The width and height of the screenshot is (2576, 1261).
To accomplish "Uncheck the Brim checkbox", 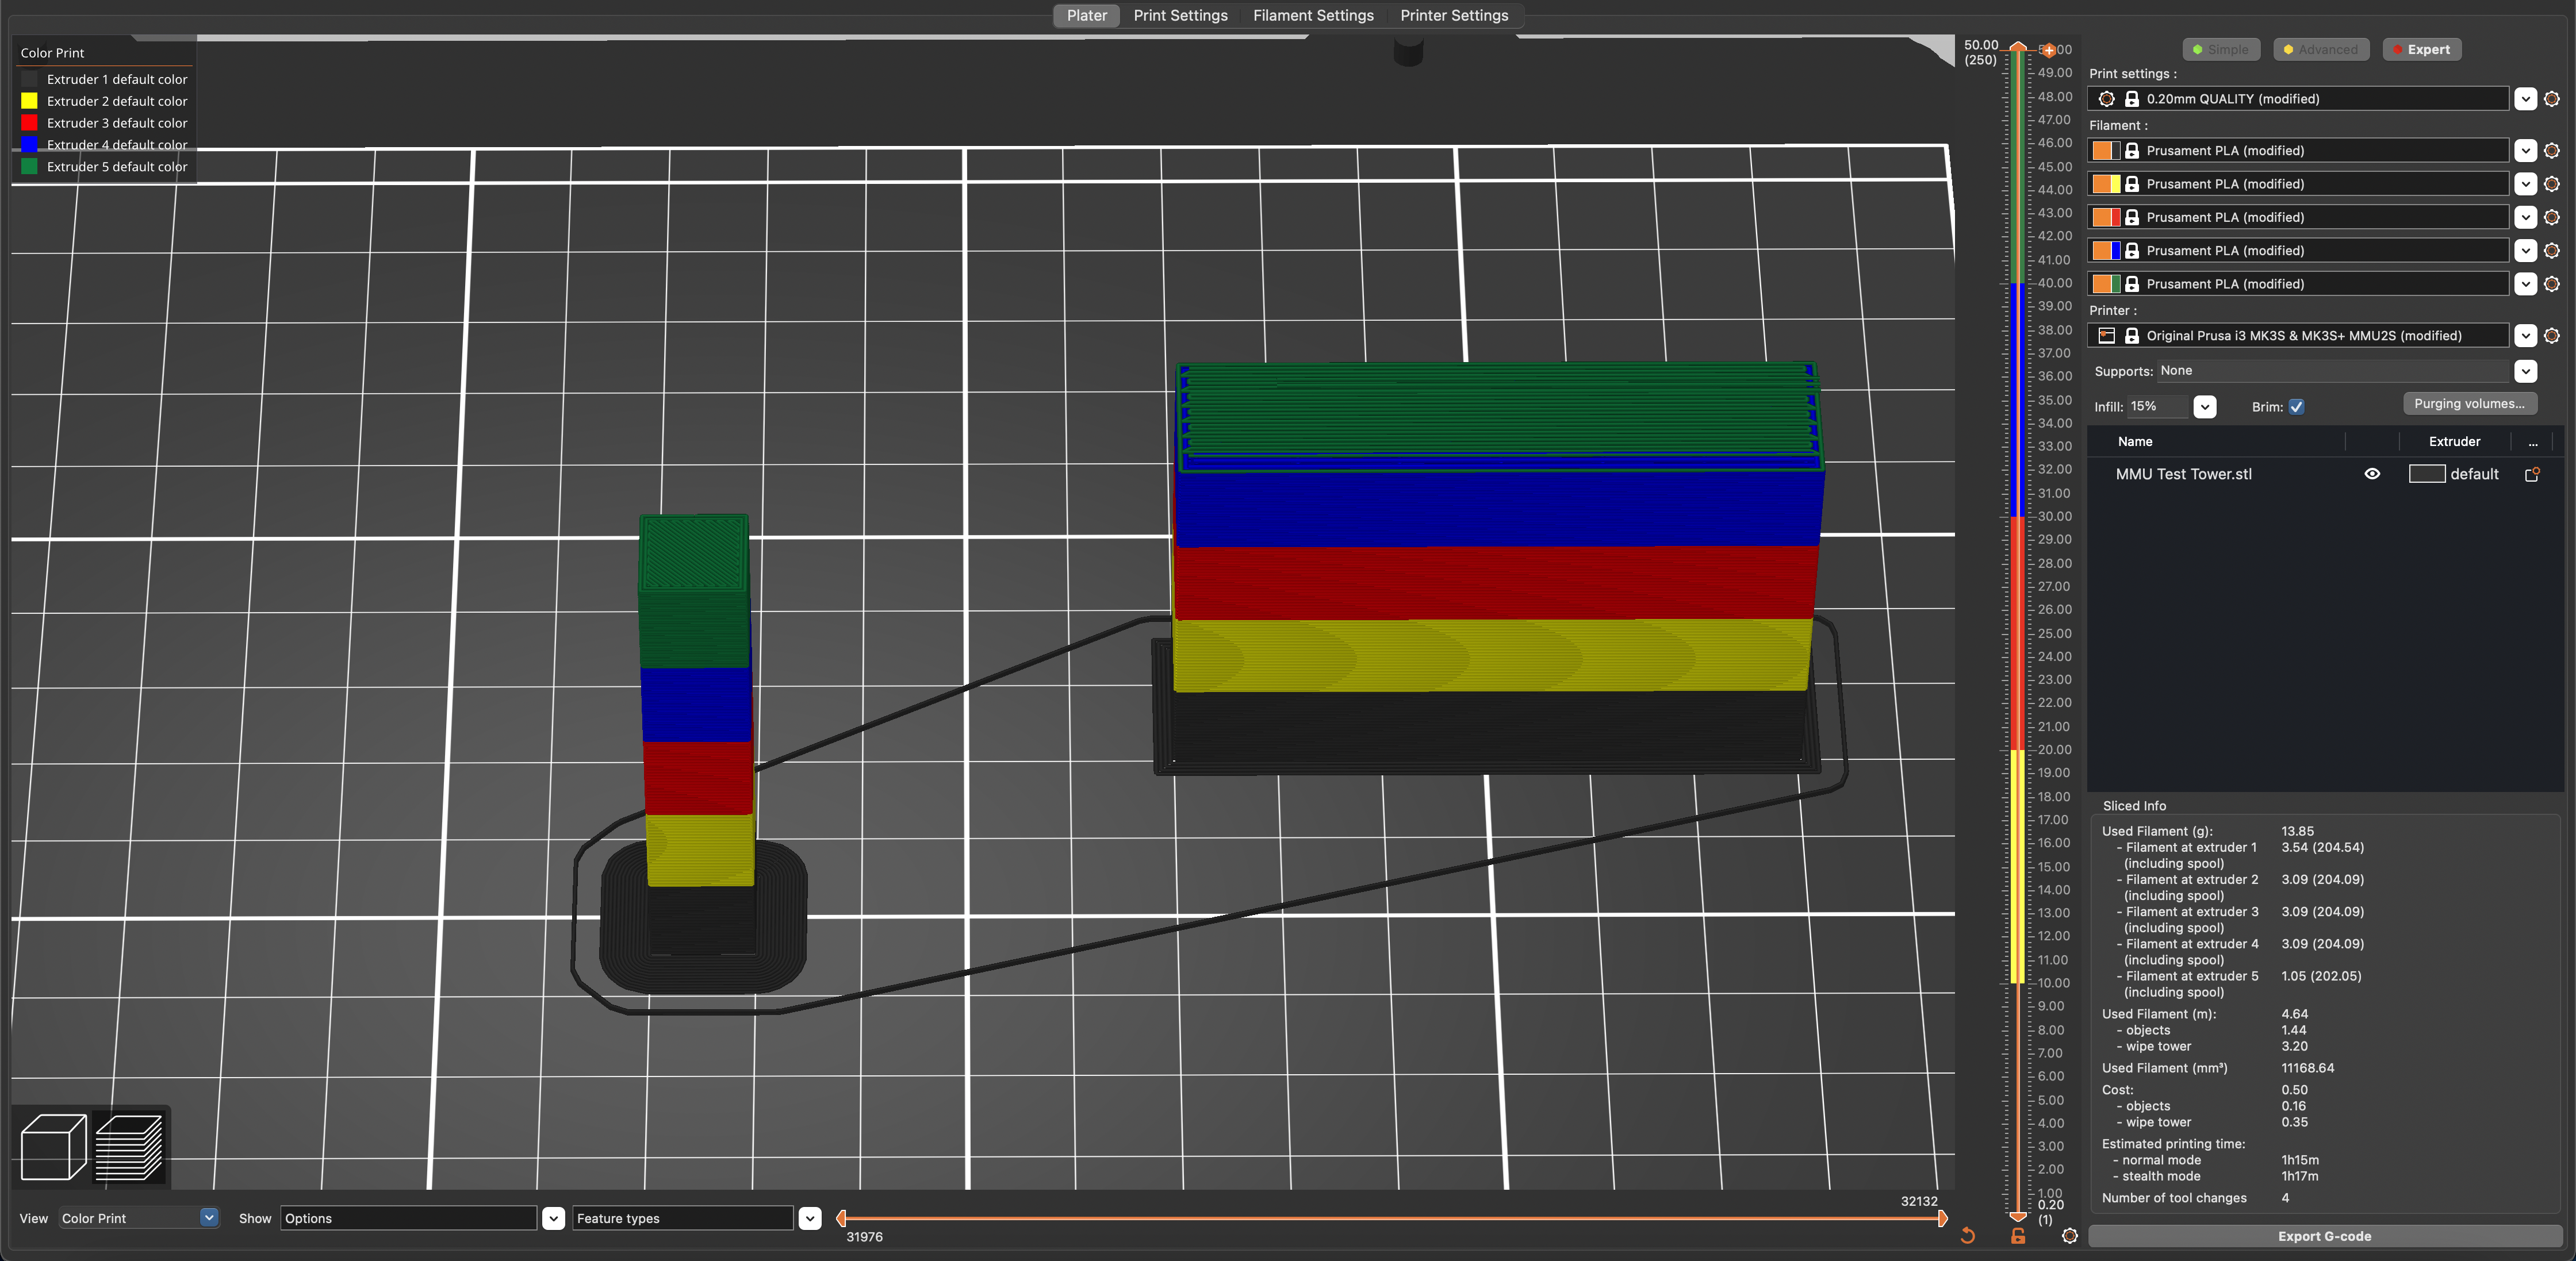I will pos(2296,407).
